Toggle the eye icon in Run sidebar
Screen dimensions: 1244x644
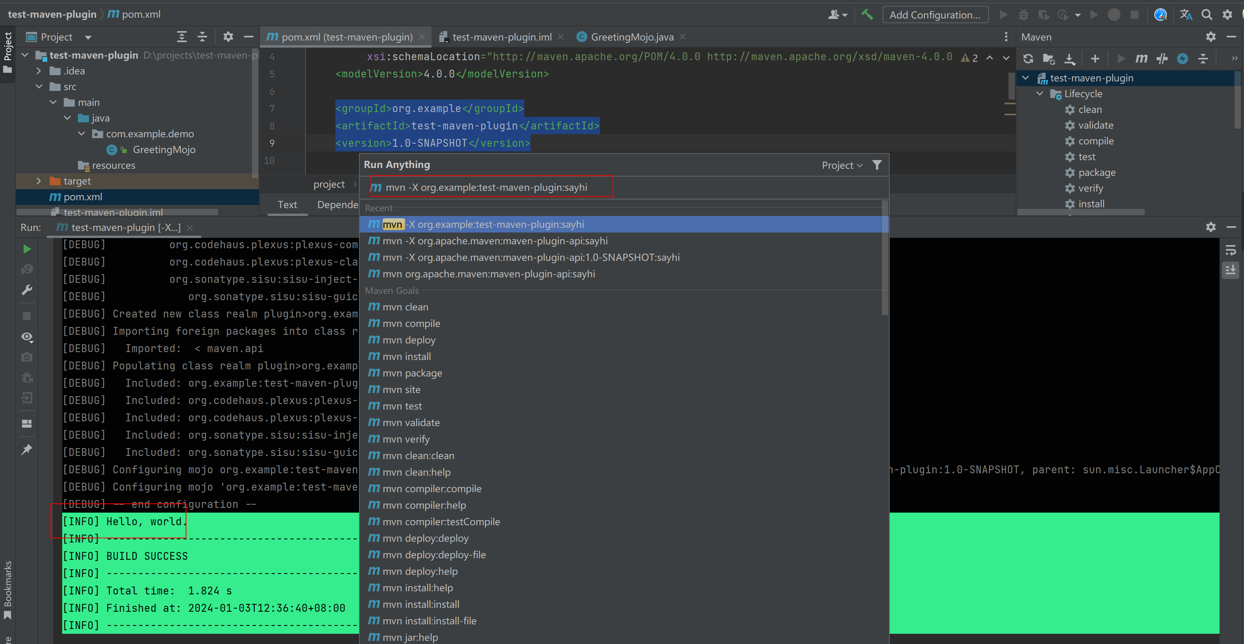pyautogui.click(x=27, y=337)
